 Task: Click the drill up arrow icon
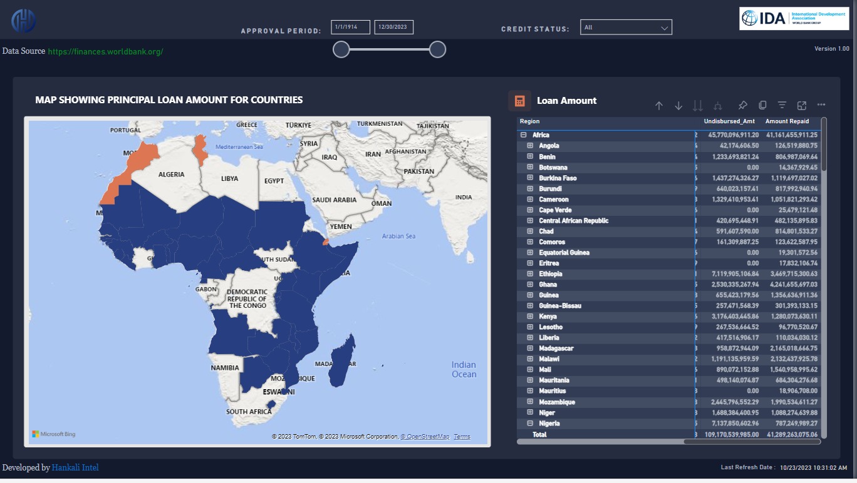tap(658, 106)
